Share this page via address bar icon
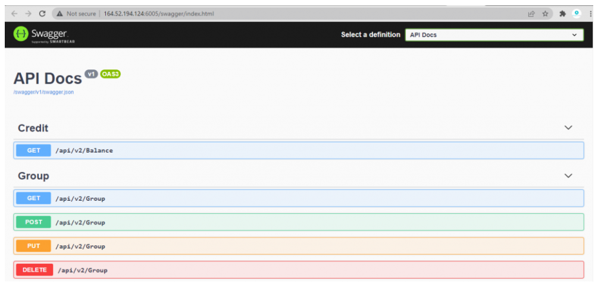598x288 pixels. (x=531, y=14)
